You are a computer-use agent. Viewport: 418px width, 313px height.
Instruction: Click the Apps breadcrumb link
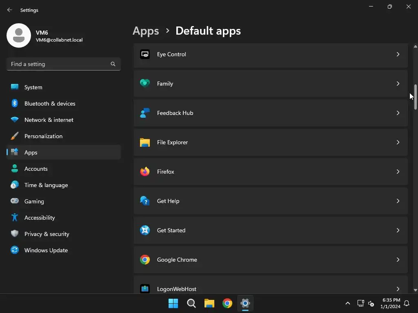[x=146, y=31]
